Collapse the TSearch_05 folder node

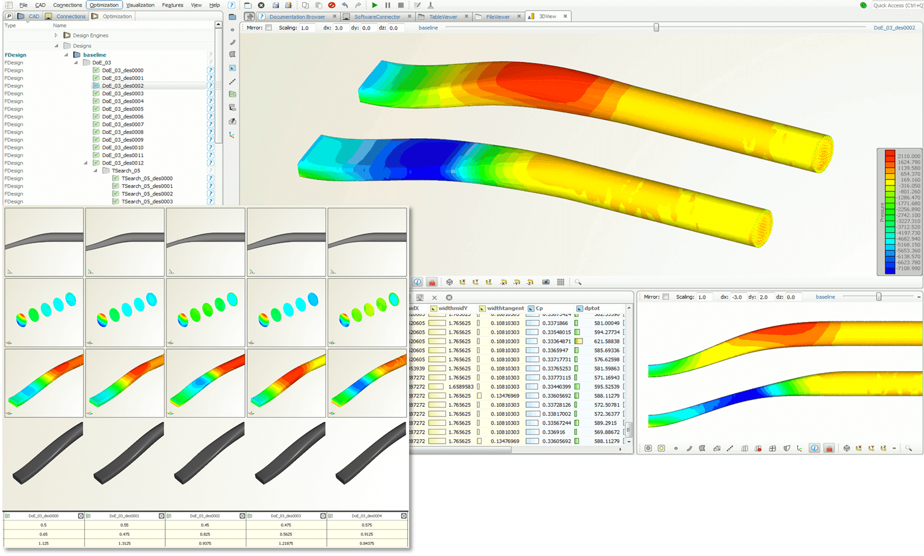tap(95, 171)
